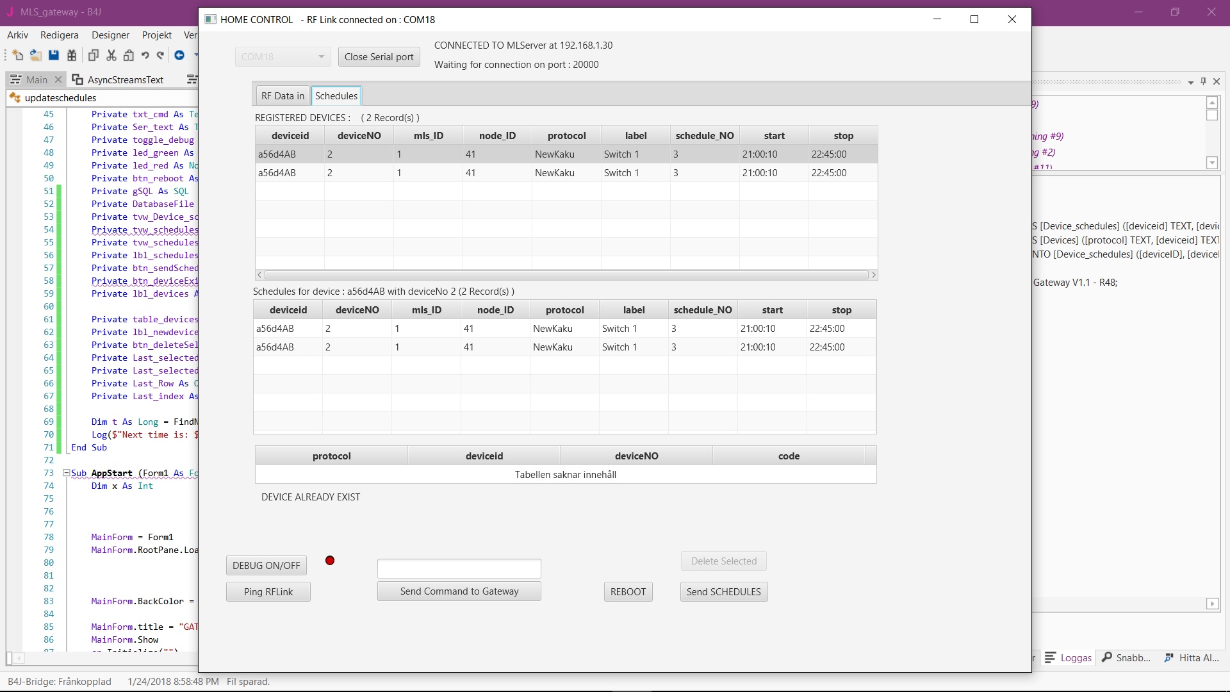Click the Copy icon in toolbar
The height and width of the screenshot is (692, 1230).
(x=94, y=56)
